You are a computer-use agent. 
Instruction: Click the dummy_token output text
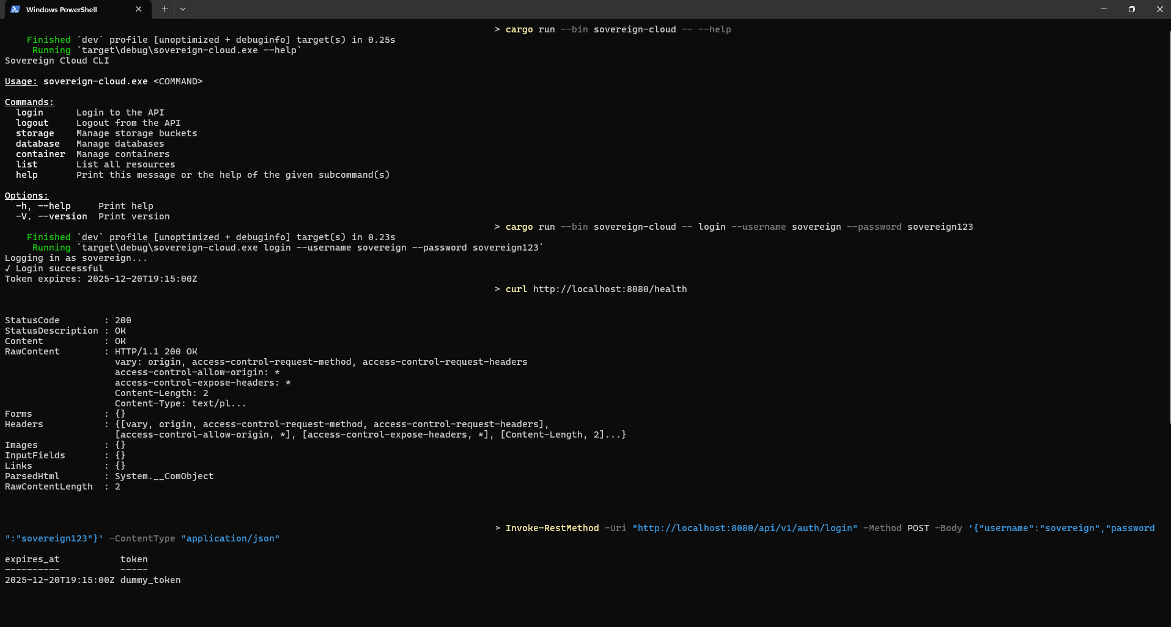(x=150, y=580)
